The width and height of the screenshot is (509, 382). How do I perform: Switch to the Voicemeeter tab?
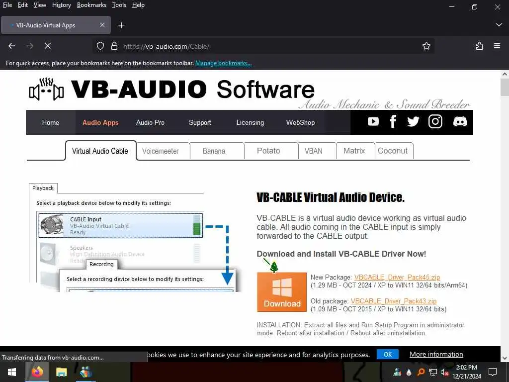[161, 151]
